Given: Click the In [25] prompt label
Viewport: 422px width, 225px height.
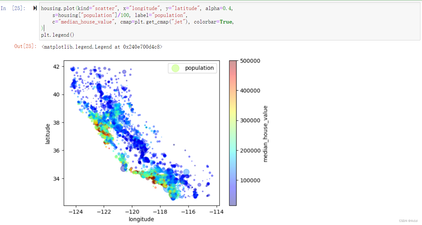Looking at the screenshot, I should point(13,8).
